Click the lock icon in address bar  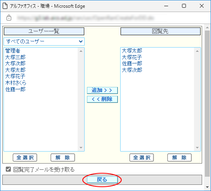click(x=9, y=18)
